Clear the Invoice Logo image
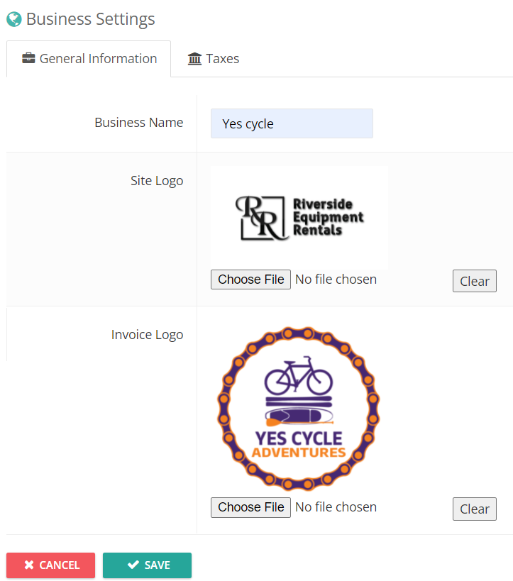This screenshot has height=581, width=513. click(x=475, y=509)
